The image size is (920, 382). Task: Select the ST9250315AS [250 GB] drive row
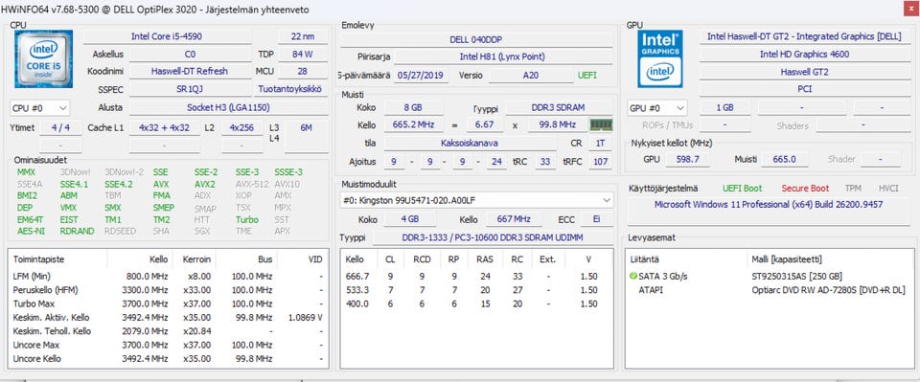(770, 276)
